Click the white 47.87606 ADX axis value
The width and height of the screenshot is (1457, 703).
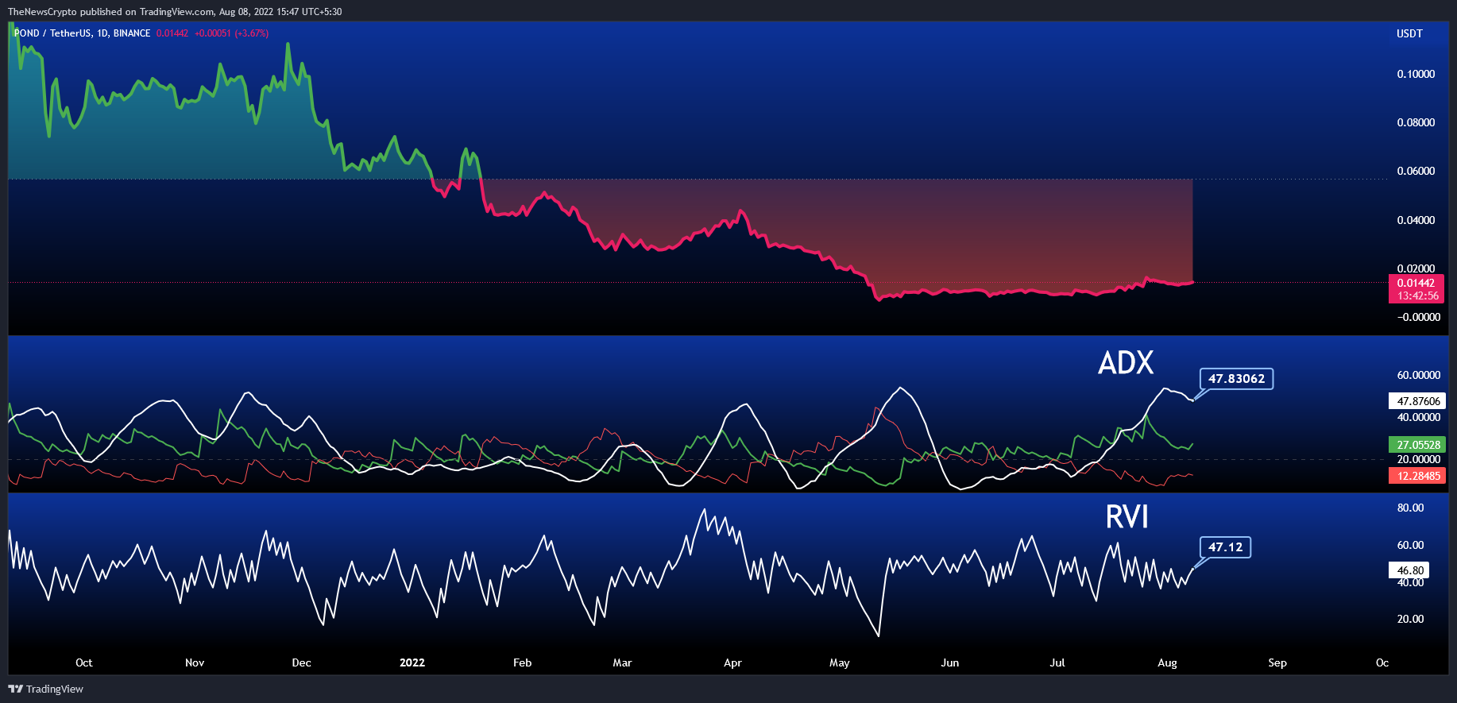tap(1418, 401)
